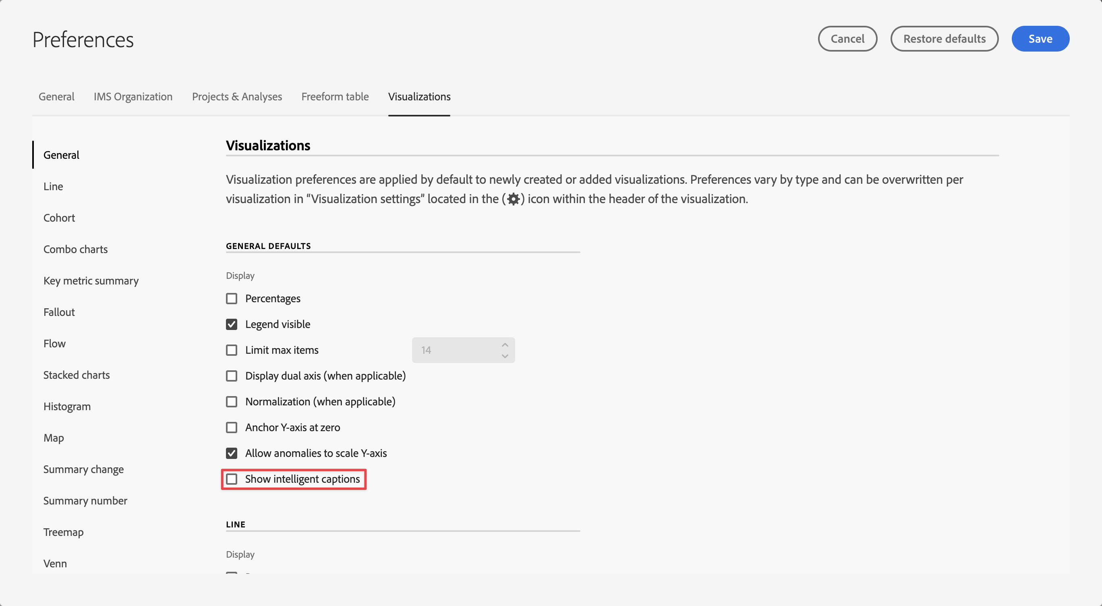
Task: Uncheck the Legend visible checkbox
Action: pyautogui.click(x=232, y=324)
